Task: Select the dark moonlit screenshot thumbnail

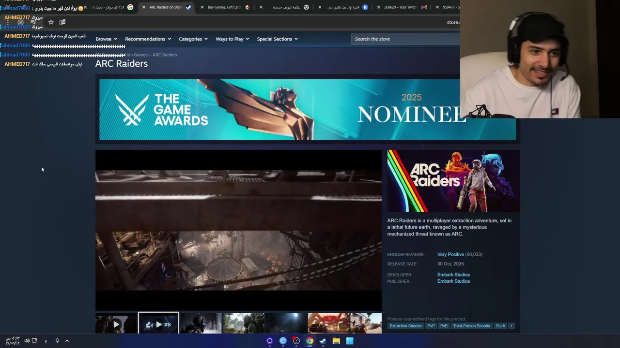Action: pos(286,323)
